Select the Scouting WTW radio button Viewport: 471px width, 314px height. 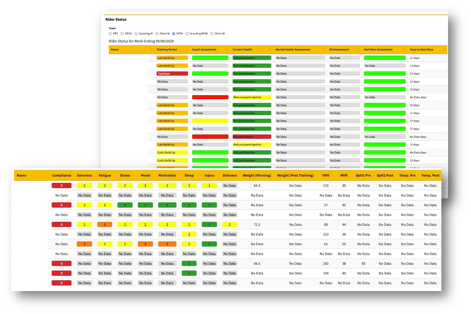pyautogui.click(x=187, y=34)
